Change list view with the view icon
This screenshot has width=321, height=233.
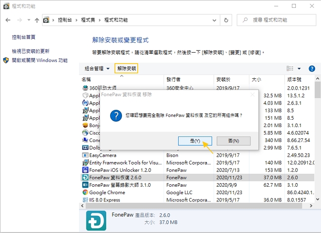pos(290,68)
